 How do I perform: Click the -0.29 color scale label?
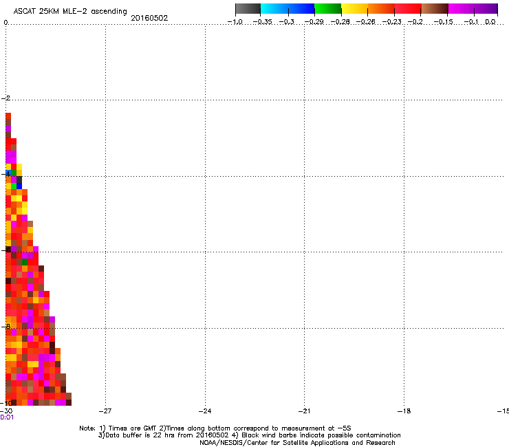pyautogui.click(x=314, y=22)
